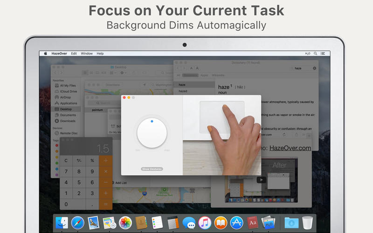Launch Dictionary from the Dock
Viewport: 373px width, 233px height.
[x=253, y=223]
